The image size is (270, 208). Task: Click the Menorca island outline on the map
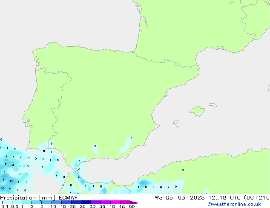(213, 105)
